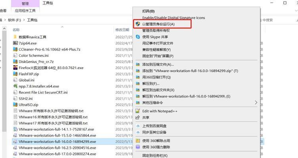The width and height of the screenshot is (298, 158).
Task: Add to VMware-workstation-full-16.0.0-16894299.zip (T)
Action: pos(190,71)
